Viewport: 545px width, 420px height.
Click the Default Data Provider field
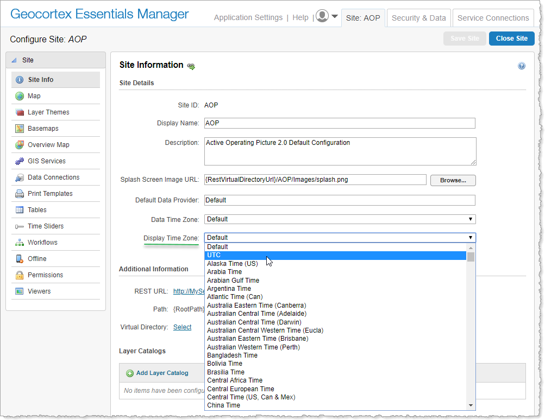coord(340,200)
